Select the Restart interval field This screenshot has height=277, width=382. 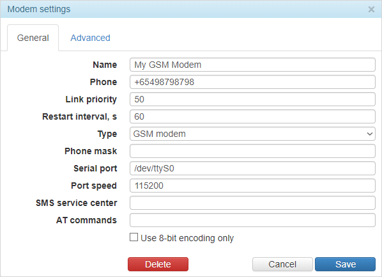pos(252,116)
